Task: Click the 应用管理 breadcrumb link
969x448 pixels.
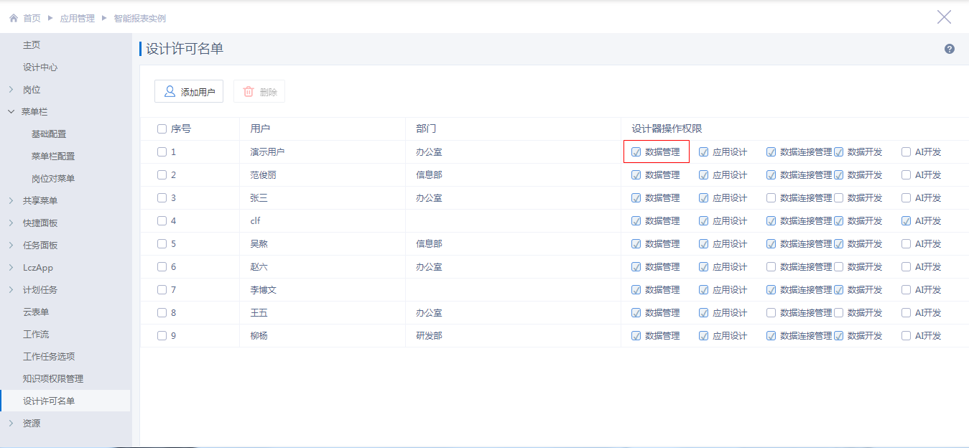Action: [77, 18]
